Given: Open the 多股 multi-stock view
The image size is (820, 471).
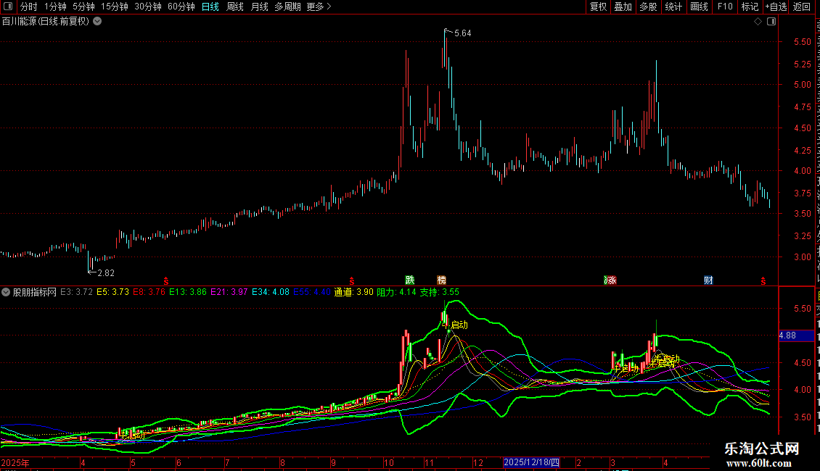Looking at the screenshot, I should (x=648, y=7).
